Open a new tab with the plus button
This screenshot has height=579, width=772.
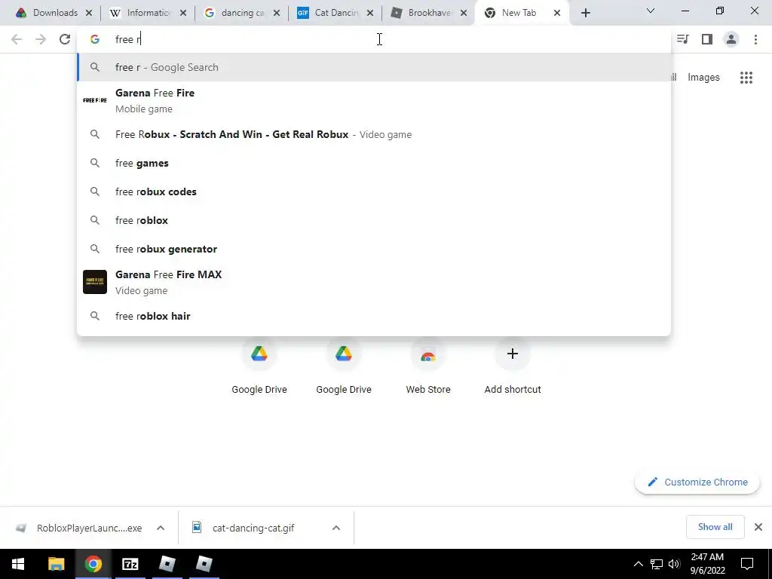585,14
